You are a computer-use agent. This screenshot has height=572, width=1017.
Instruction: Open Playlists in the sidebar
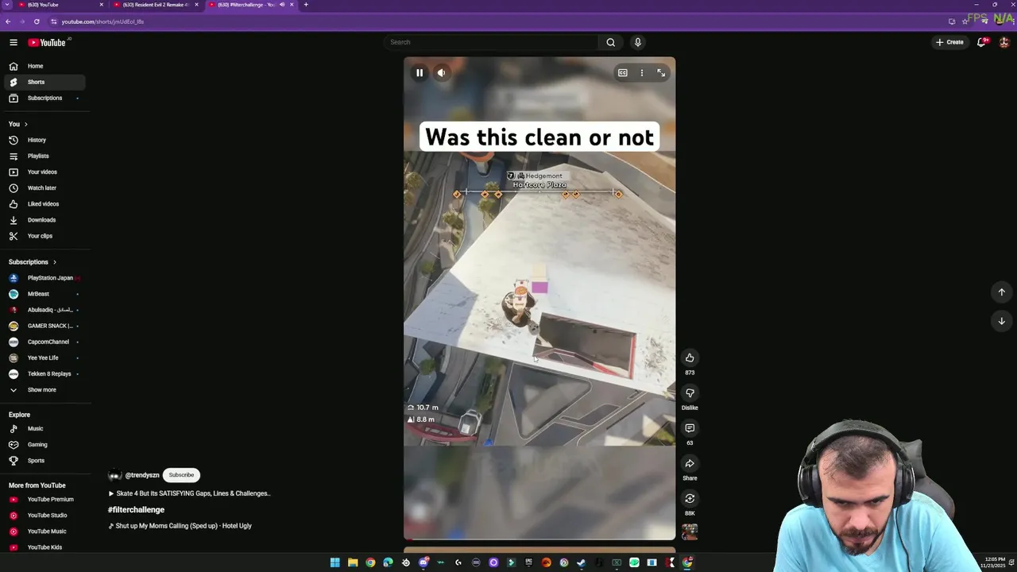pos(43,156)
